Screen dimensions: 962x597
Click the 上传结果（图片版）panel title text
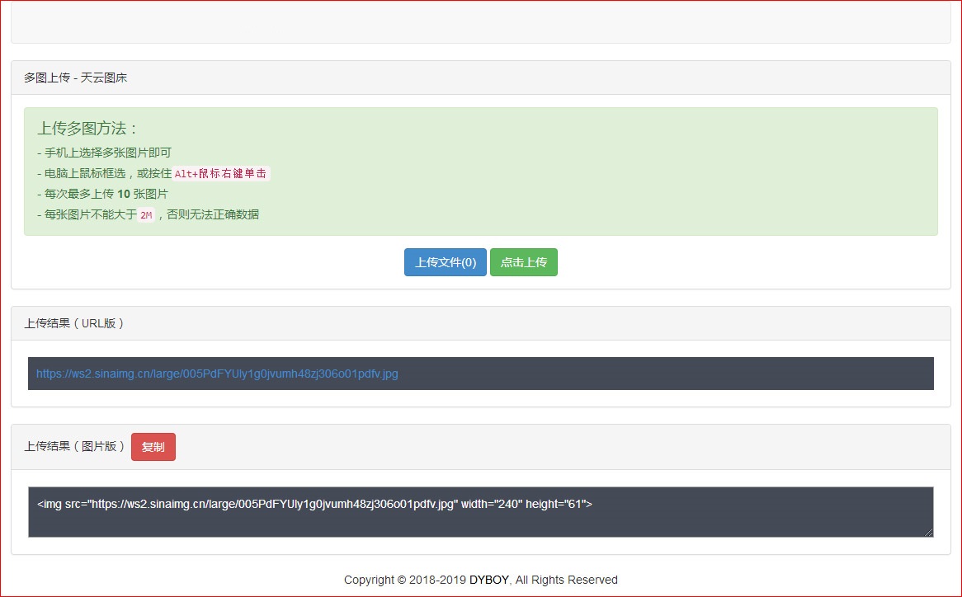pos(74,446)
